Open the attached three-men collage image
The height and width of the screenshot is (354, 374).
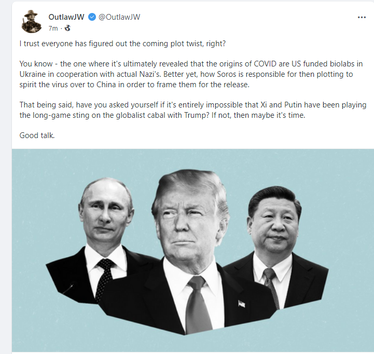(x=193, y=250)
